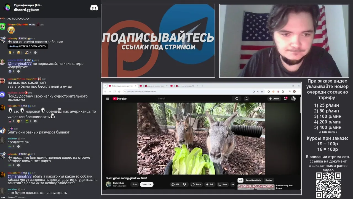Click the Share button
Image resolution: width=353 pixels, height=199 pixels.
pos(196,184)
